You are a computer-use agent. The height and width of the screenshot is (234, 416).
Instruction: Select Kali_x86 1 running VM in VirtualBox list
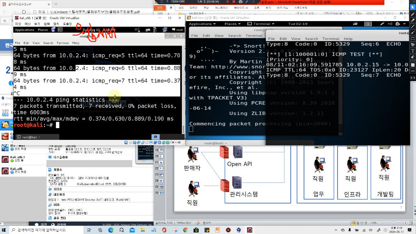[23, 159]
